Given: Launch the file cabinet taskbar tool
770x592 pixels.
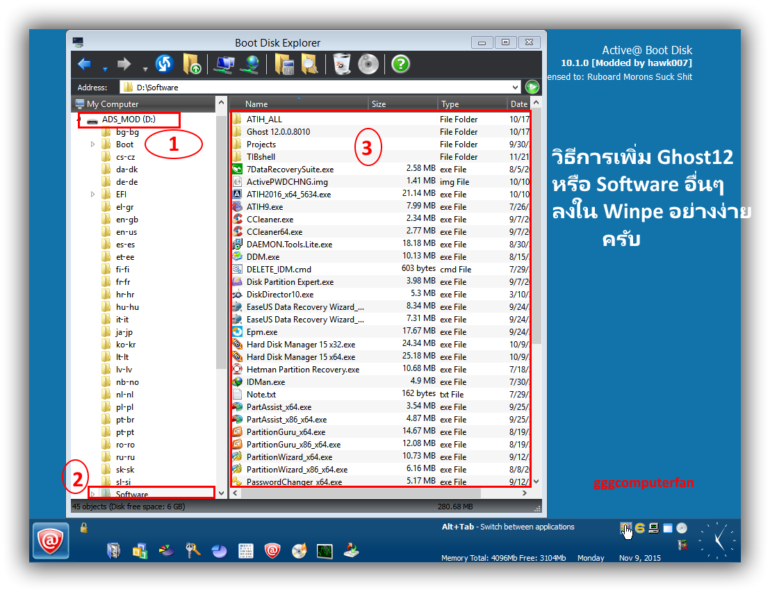Looking at the screenshot, I should [113, 551].
